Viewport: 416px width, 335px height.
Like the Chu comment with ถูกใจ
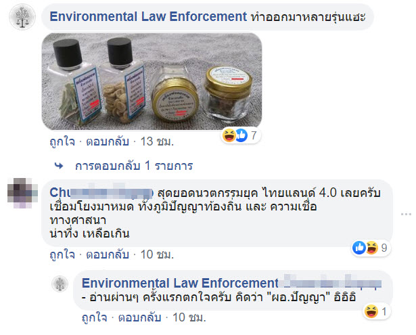[x=62, y=254]
